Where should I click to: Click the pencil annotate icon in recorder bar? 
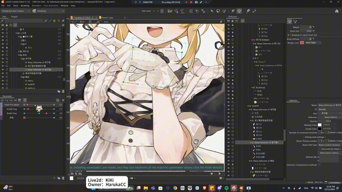tap(201, 2)
